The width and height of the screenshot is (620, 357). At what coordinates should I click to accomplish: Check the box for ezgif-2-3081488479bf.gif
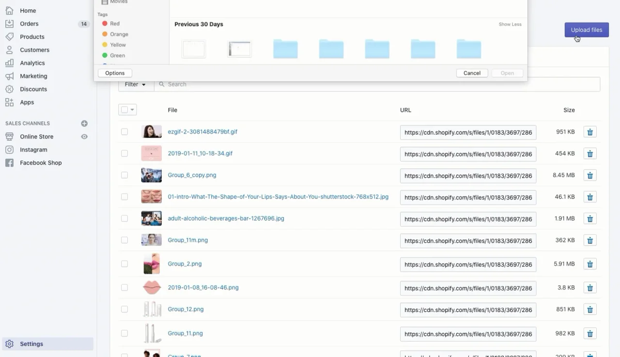124,132
